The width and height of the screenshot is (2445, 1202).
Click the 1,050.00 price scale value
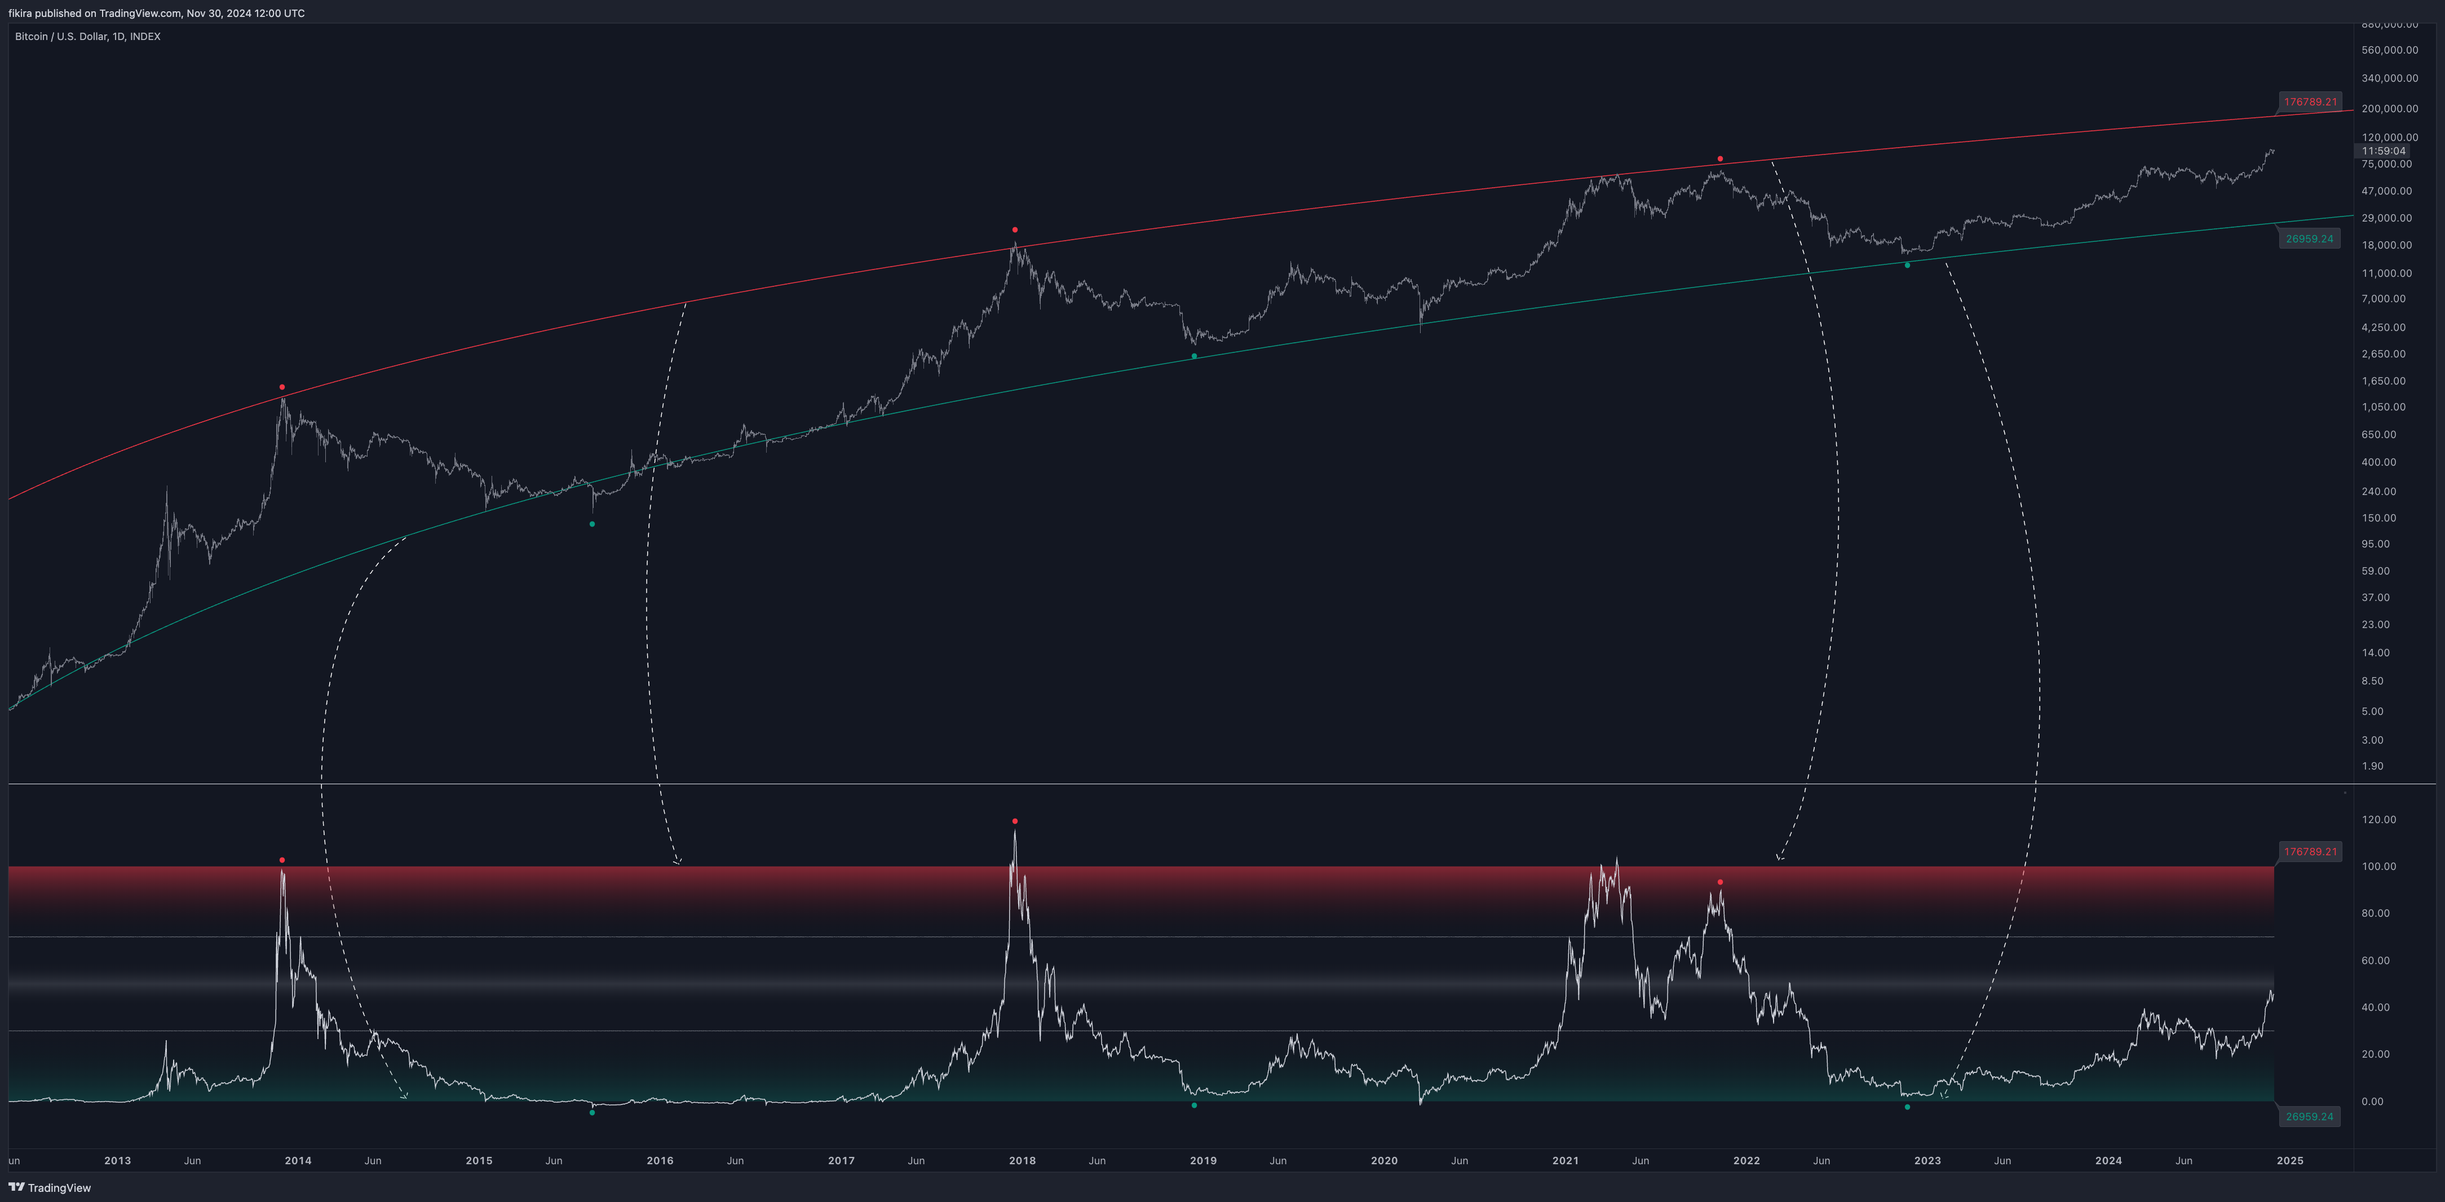click(x=2384, y=407)
